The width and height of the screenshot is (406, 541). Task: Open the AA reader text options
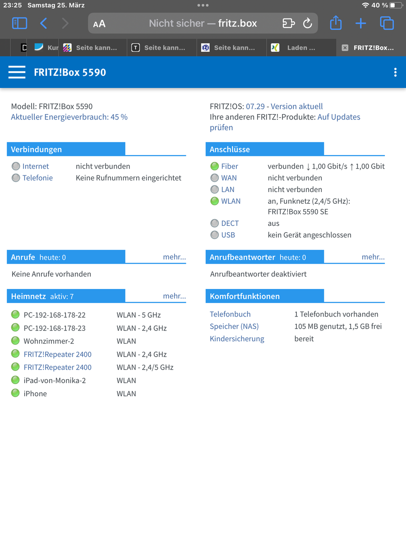point(99,24)
